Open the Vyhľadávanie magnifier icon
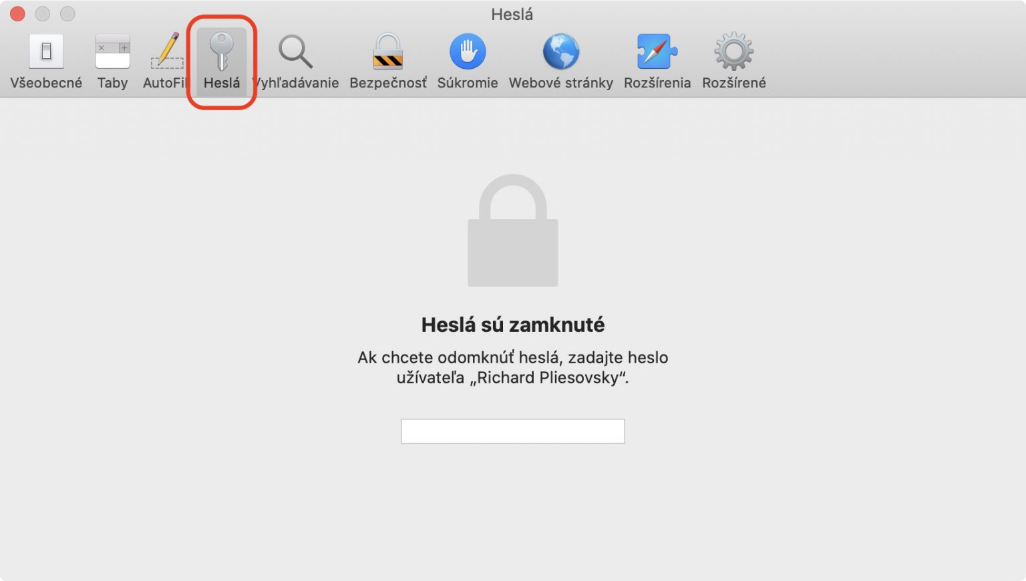 [295, 51]
